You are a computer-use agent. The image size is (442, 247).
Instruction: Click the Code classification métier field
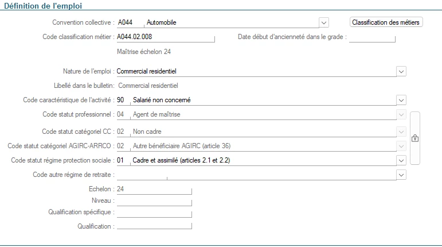tap(165, 38)
